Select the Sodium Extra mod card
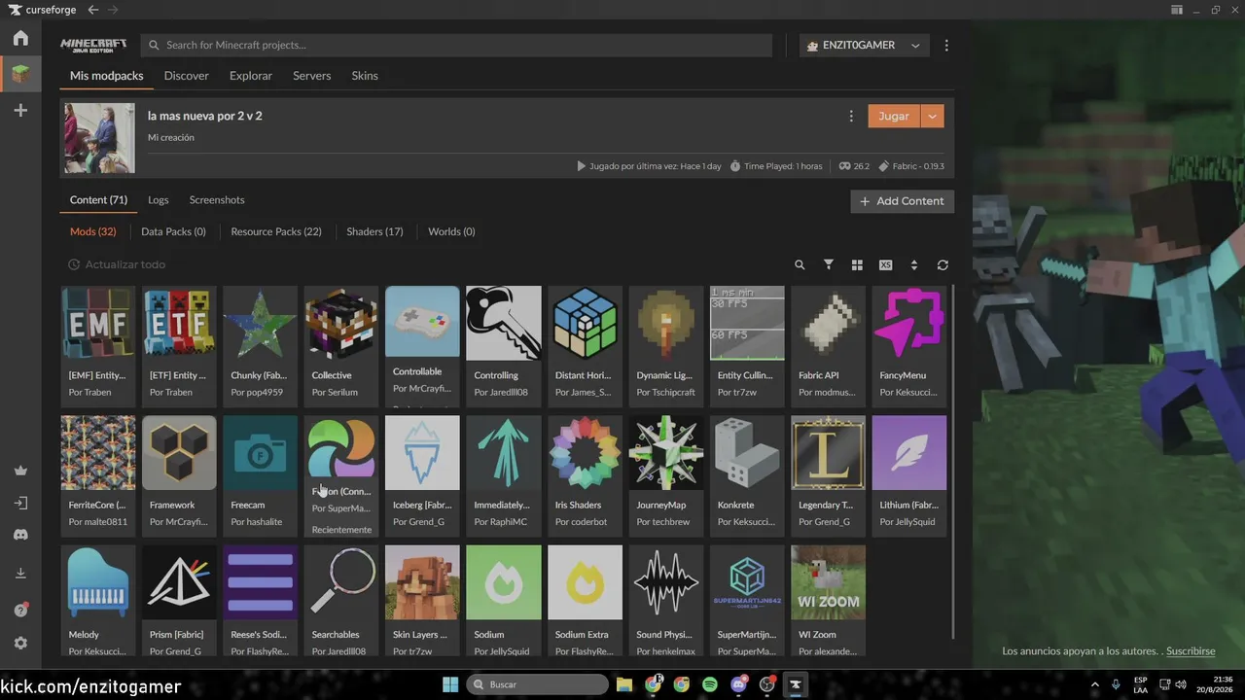 pyautogui.click(x=585, y=601)
